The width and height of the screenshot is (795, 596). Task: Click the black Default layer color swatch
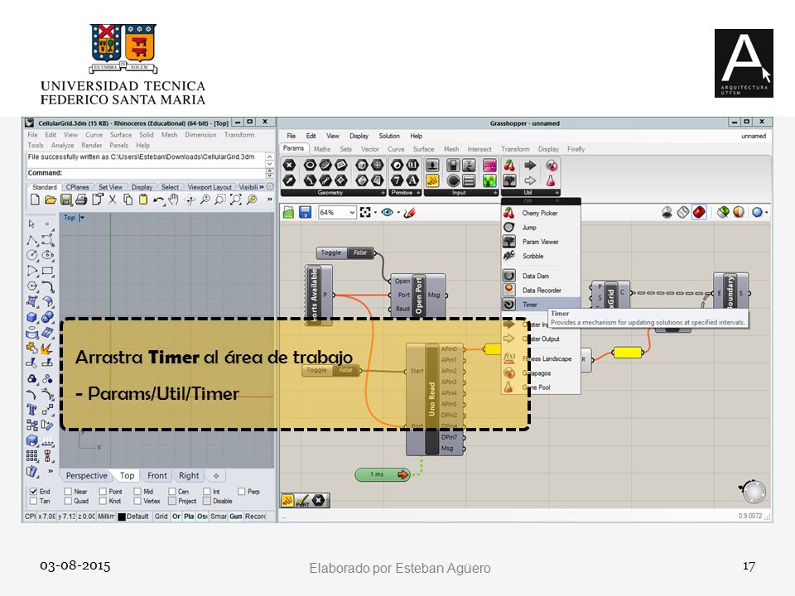(x=122, y=517)
